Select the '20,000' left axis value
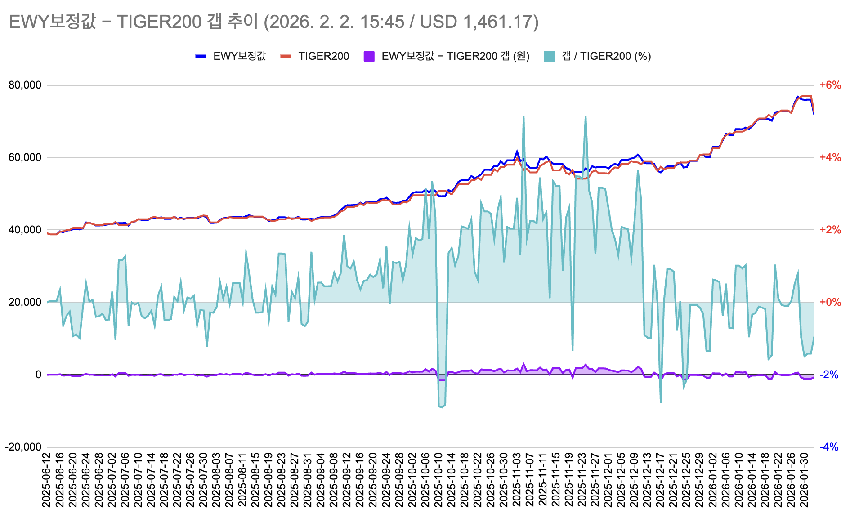 point(25,302)
